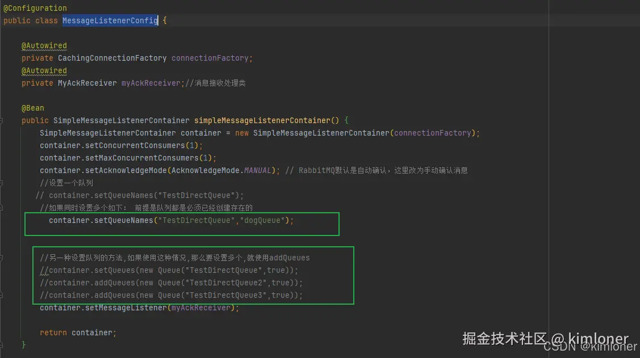This screenshot has height=358, width=640.
Task: Click connectionFactory argument in the constructor call
Action: (x=432, y=133)
